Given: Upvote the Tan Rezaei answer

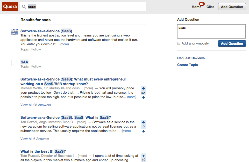Looking at the screenshot, I should click(143, 122).
